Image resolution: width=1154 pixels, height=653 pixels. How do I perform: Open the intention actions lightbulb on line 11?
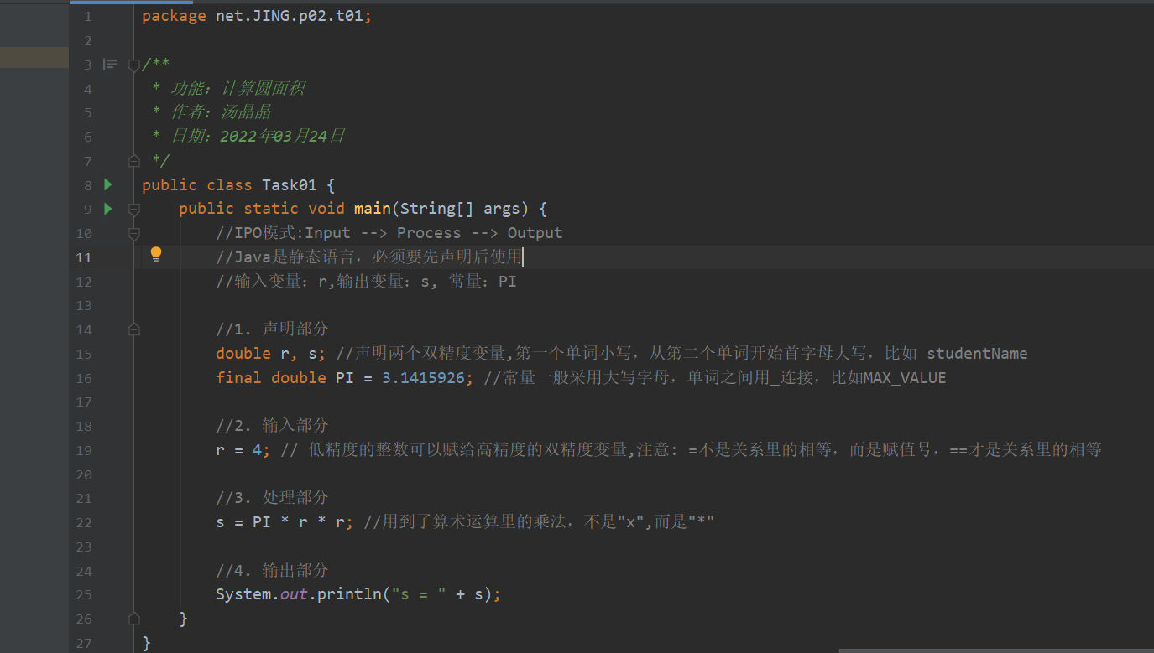click(x=156, y=254)
